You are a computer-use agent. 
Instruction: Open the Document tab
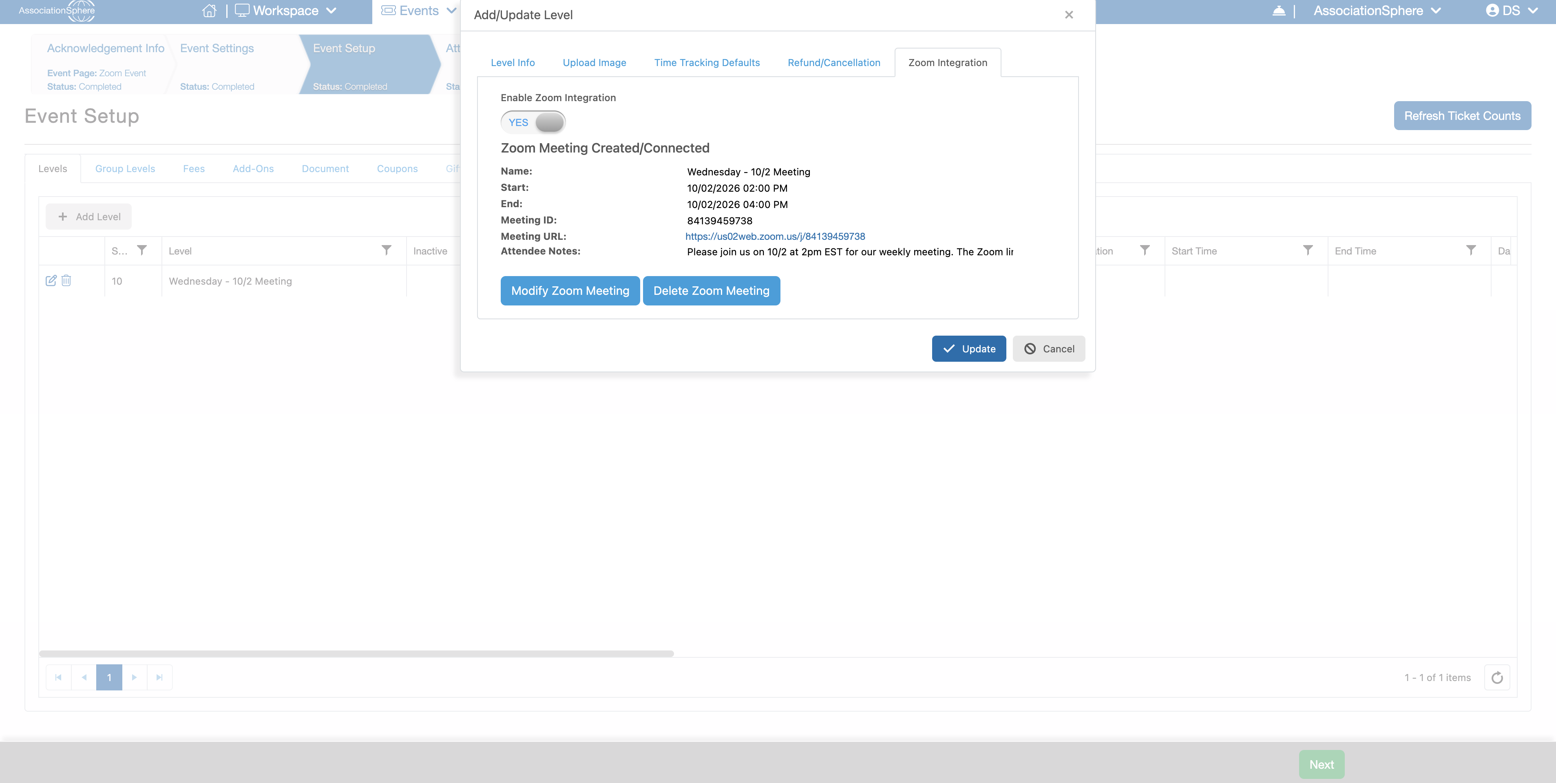pos(325,168)
